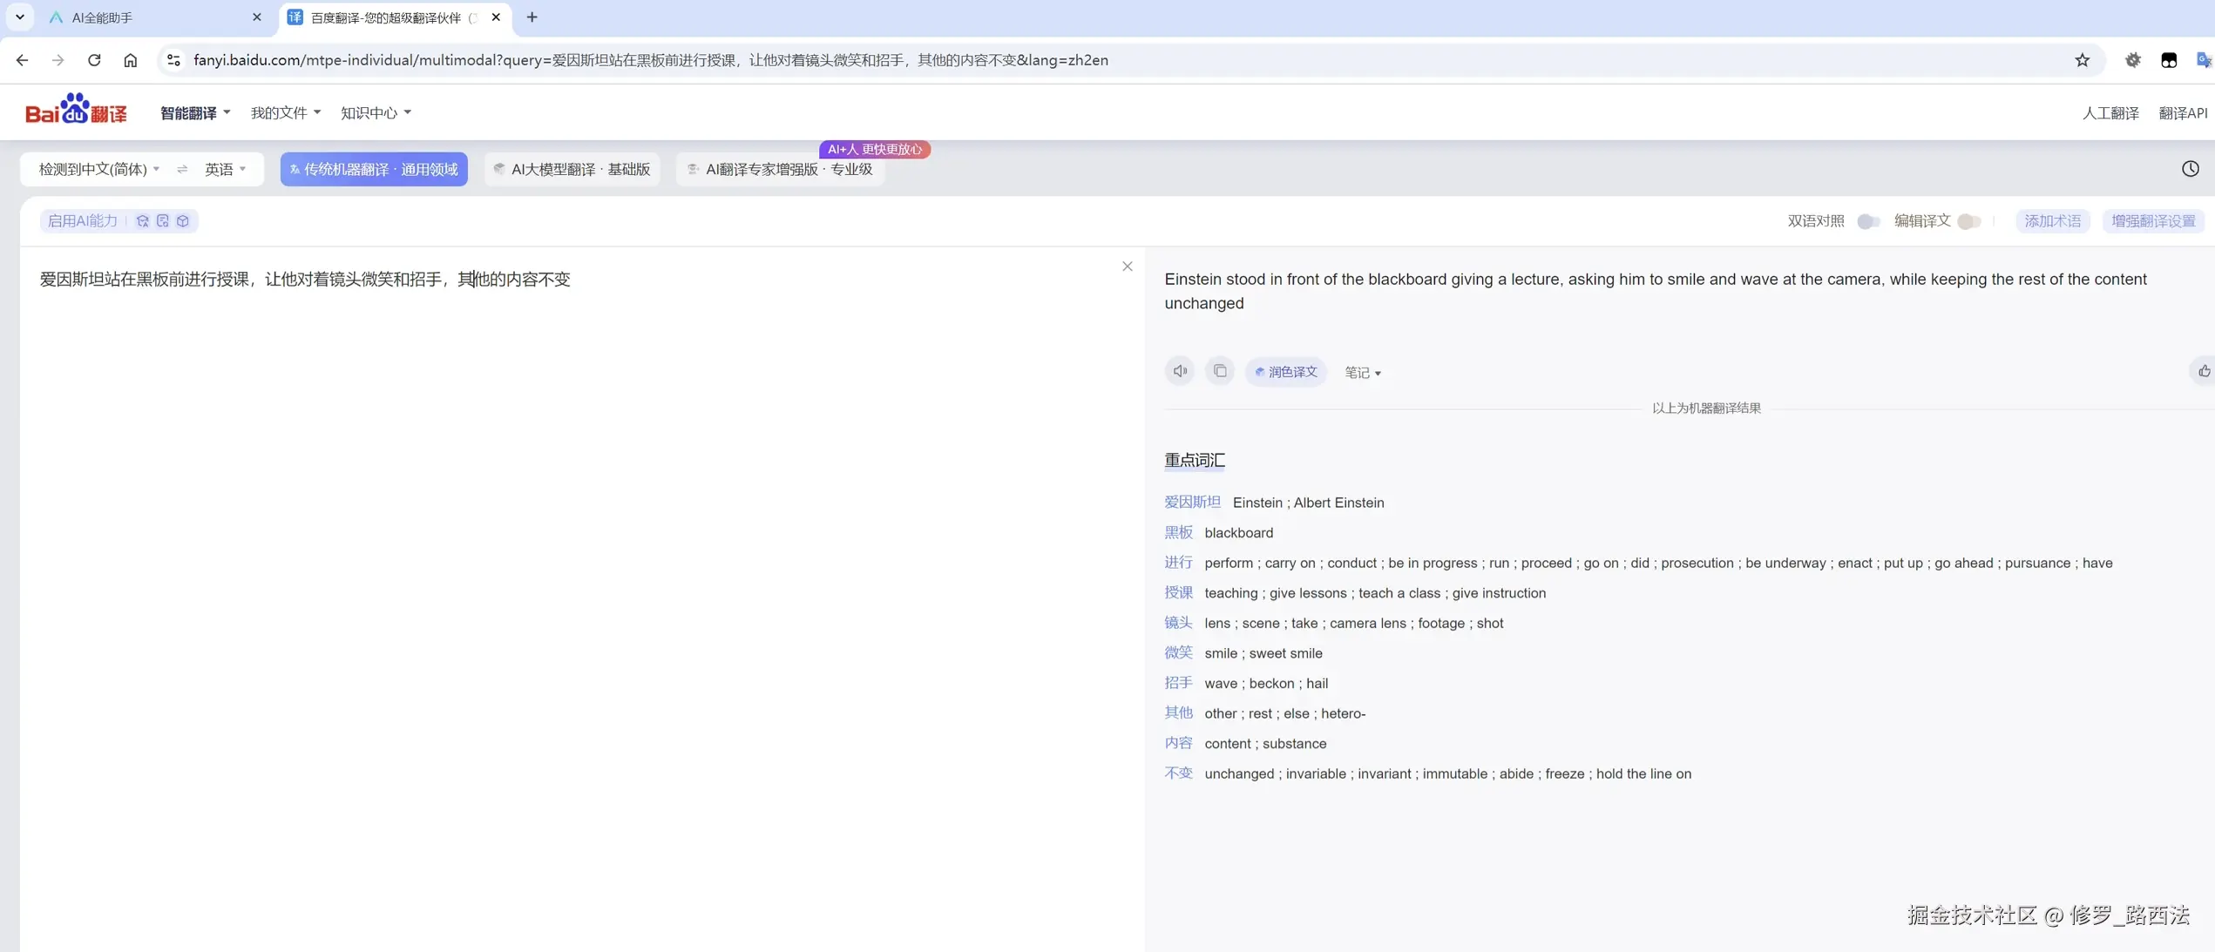Screen dimensions: 2215x952
Task: Select the graduation-cap AI ability icon
Action: [143, 220]
